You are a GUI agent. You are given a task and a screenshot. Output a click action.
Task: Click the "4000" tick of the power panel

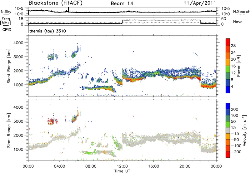point(18,43)
